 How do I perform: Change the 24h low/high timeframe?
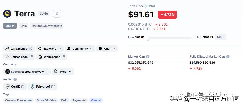[220, 37]
